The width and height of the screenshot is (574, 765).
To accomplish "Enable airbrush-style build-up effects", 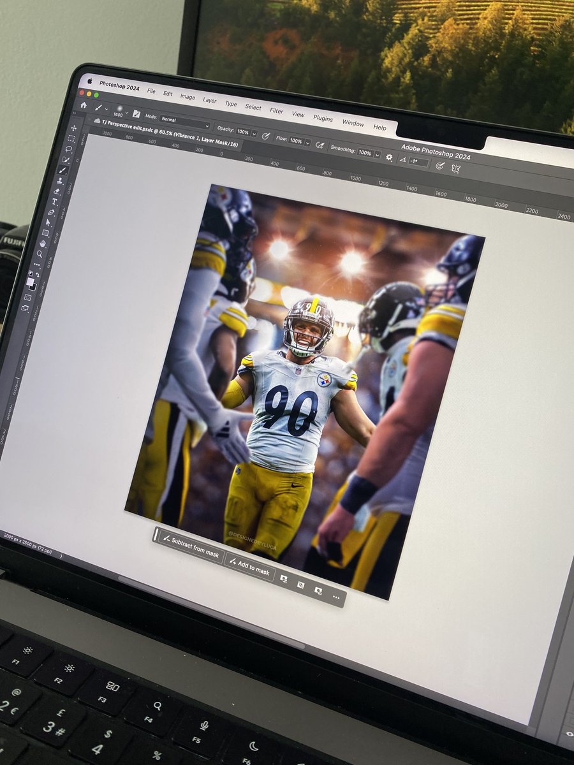I will (320, 145).
